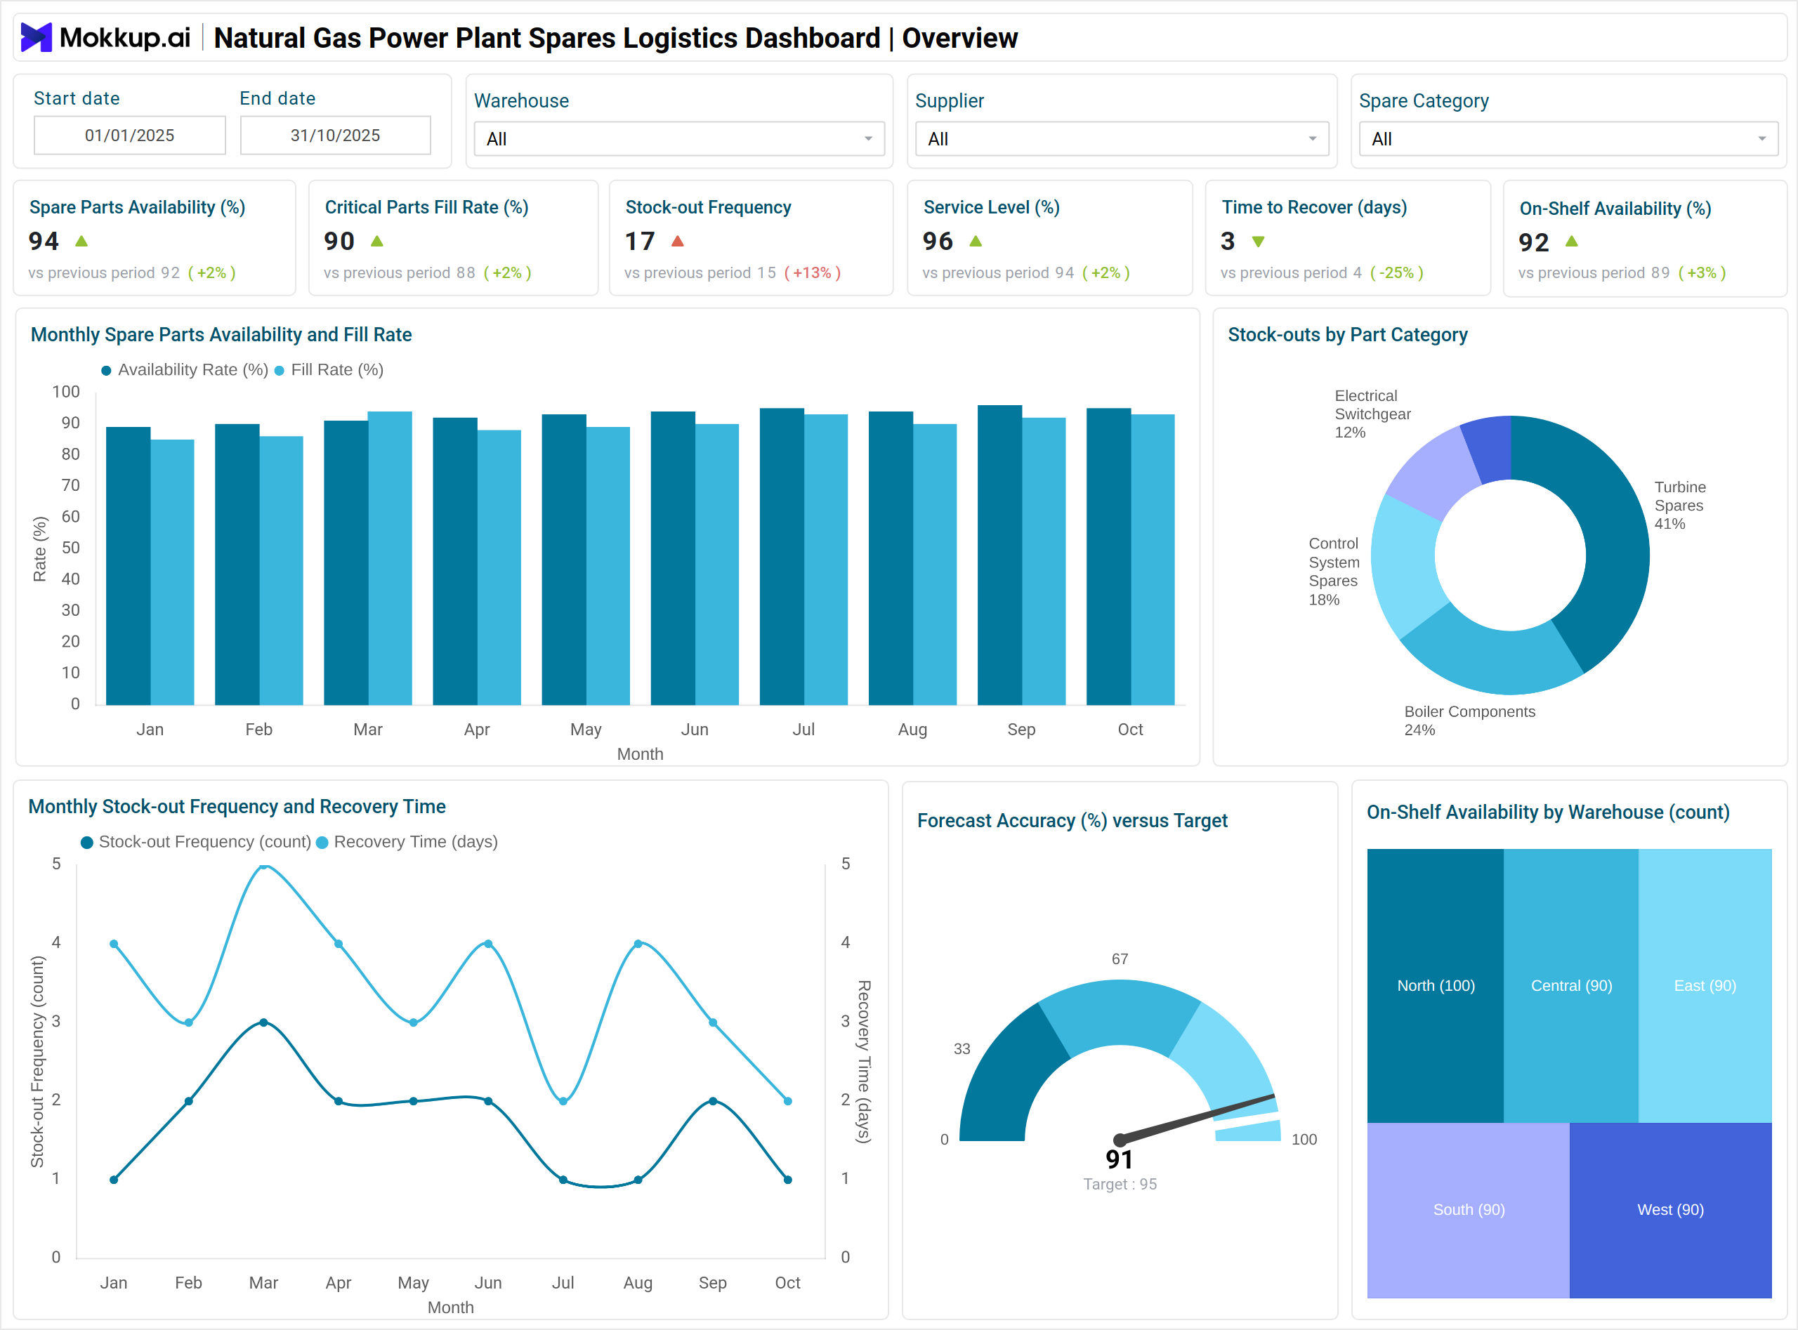Viewport: 1798px width, 1330px height.
Task: Toggle Availability Rate (%) legend item
Action: click(185, 369)
